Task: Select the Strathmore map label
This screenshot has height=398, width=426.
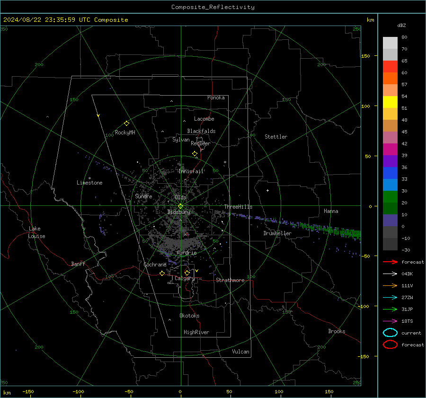Action: 231,280
